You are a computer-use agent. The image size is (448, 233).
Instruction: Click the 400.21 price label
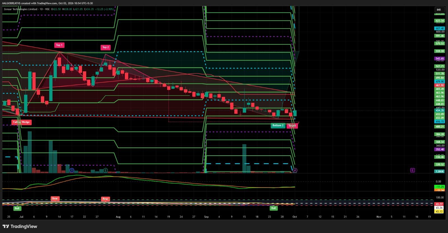click(440, 127)
